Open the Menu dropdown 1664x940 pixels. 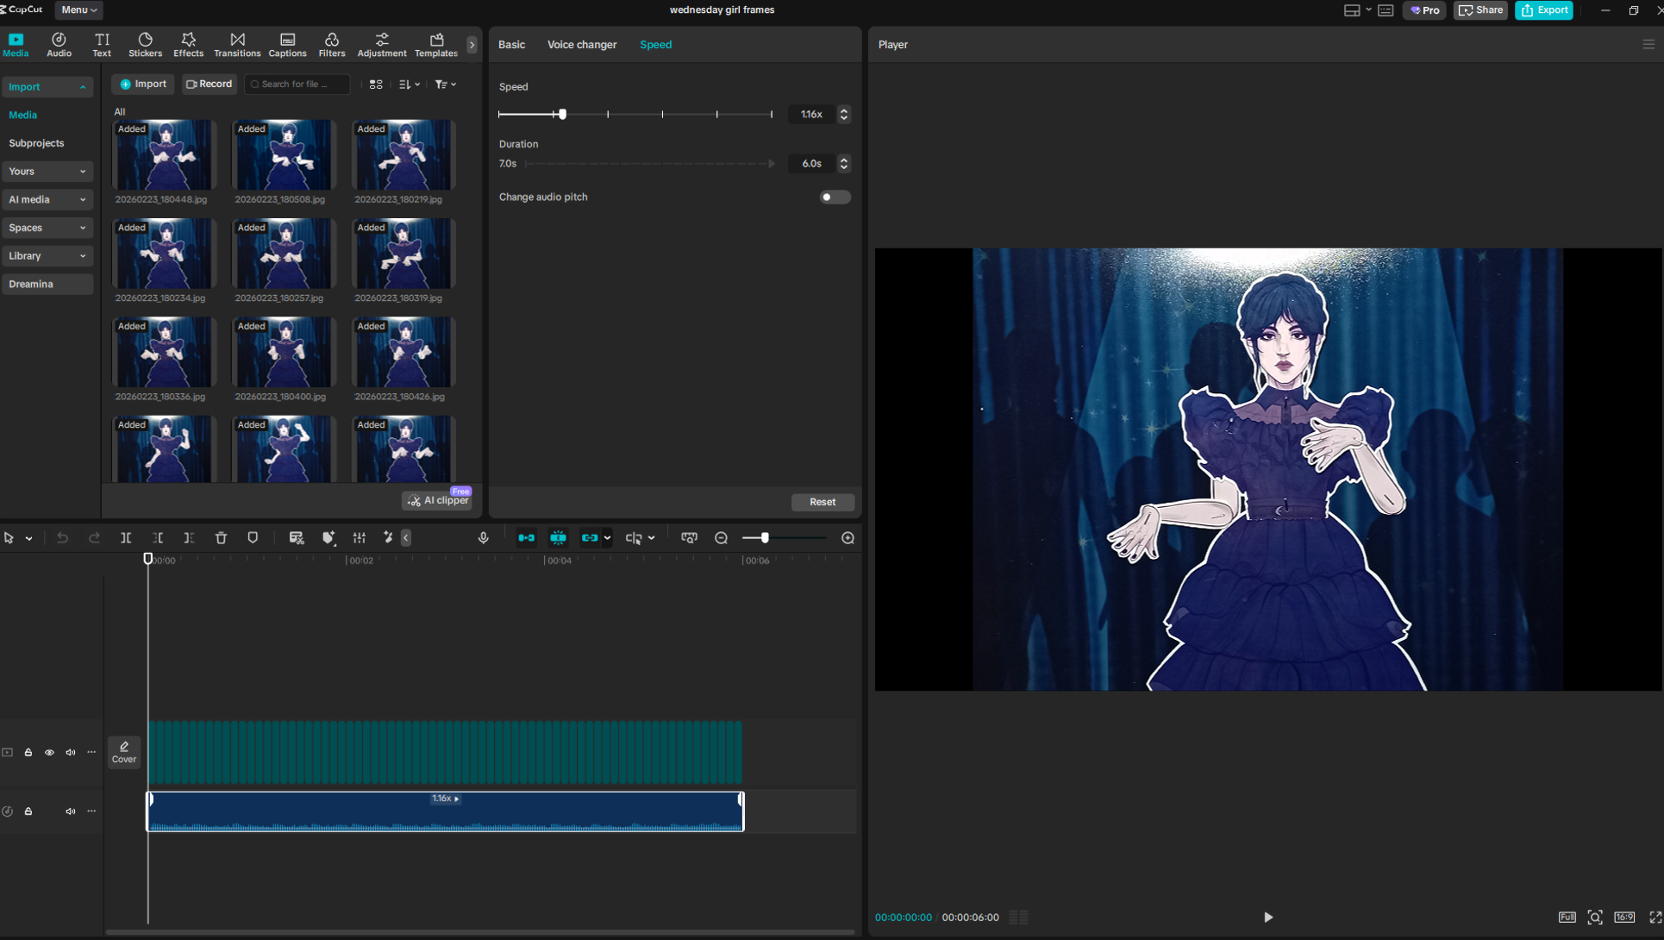pyautogui.click(x=78, y=10)
